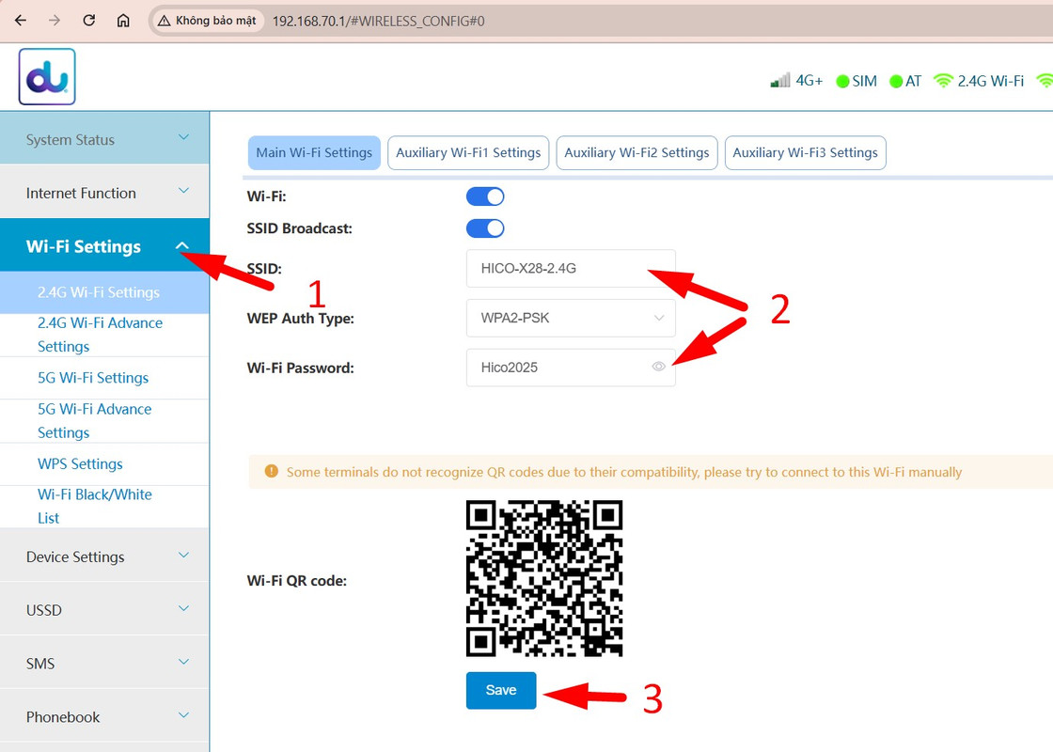The height and width of the screenshot is (752, 1053).
Task: Click the 2.4G Wi-Fi status icon
Action: 944,81
